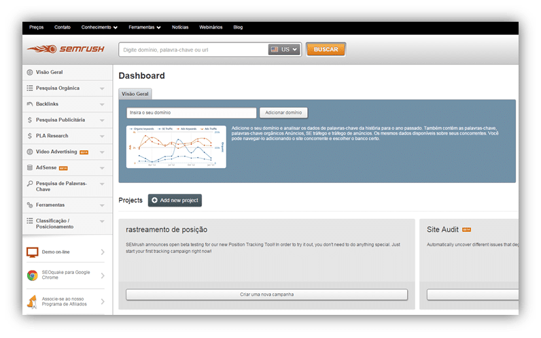This screenshot has width=541, height=338.
Task: Expand the Pesquisa de Palavras-Chave arrow
Action: (x=102, y=184)
